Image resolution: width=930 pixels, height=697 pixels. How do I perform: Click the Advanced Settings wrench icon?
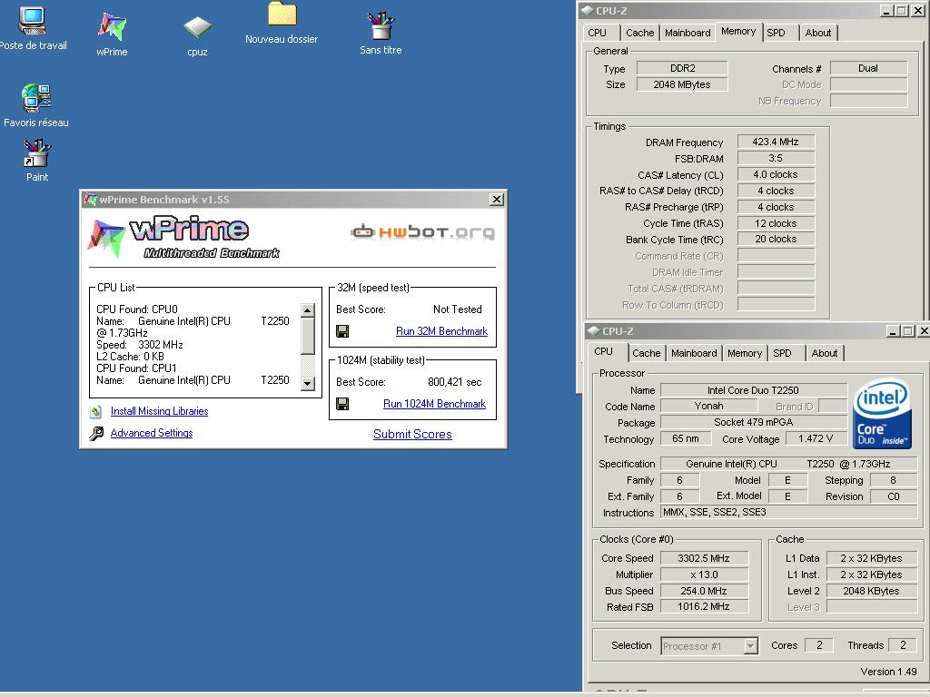coord(96,433)
